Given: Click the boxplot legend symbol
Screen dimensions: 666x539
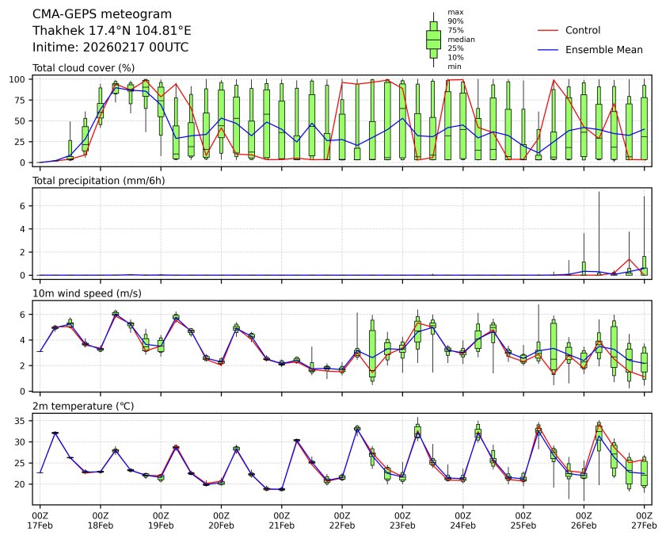Looking at the screenshot, I should 433,40.
